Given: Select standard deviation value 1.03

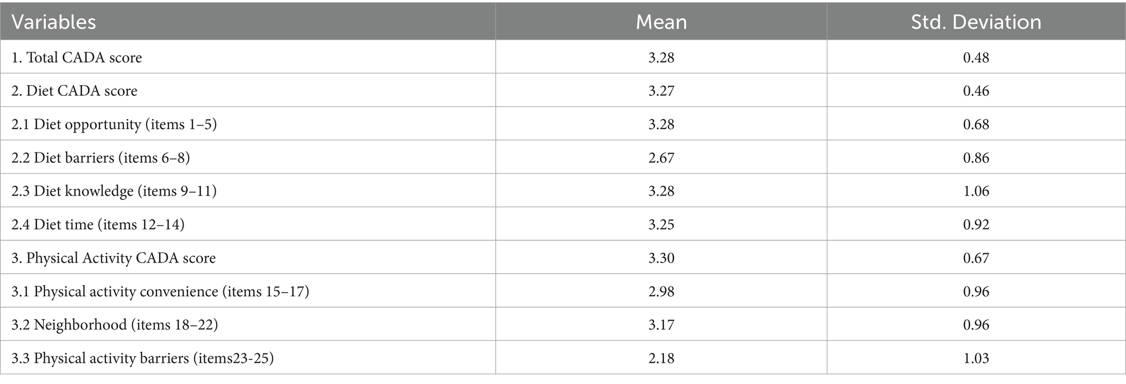Looking at the screenshot, I should coord(976,358).
